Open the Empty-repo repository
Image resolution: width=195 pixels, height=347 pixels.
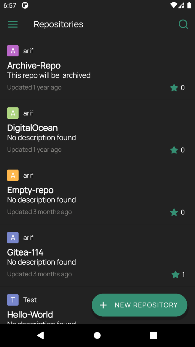pyautogui.click(x=30, y=190)
